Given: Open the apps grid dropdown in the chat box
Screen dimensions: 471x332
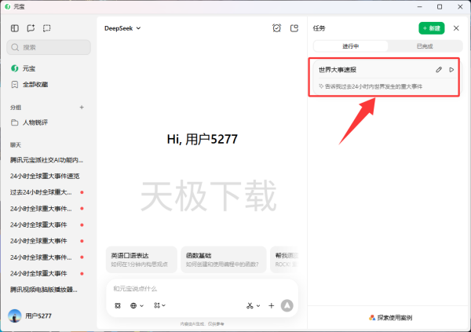Looking at the screenshot, I should 159,305.
